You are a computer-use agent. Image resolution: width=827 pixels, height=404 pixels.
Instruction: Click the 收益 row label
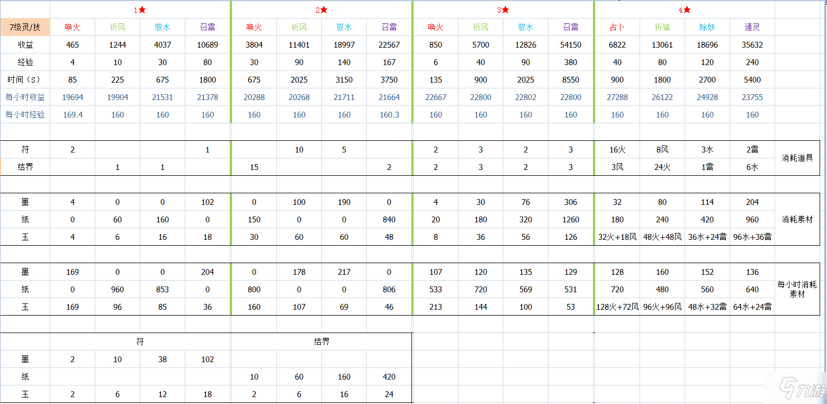(x=25, y=45)
